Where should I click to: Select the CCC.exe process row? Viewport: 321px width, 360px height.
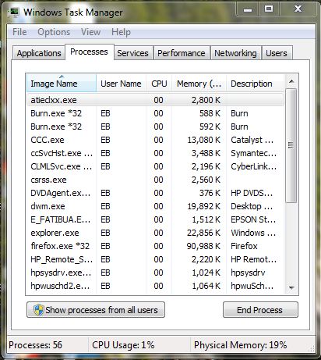(155, 140)
